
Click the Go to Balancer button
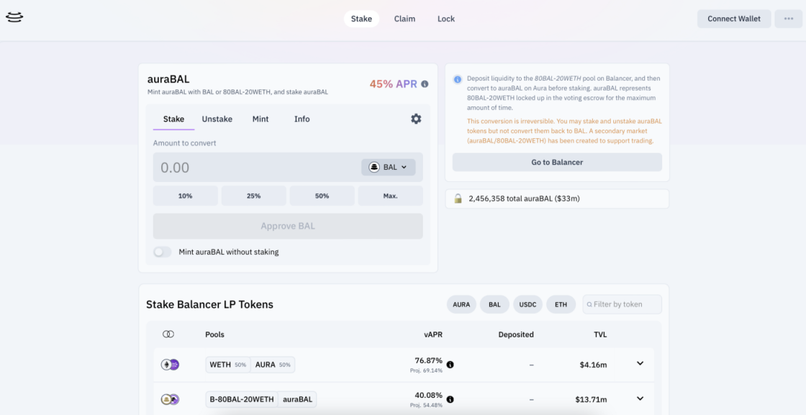coord(557,163)
